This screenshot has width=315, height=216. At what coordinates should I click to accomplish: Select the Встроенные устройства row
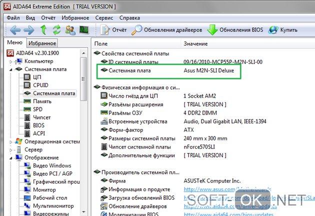pos(183,121)
